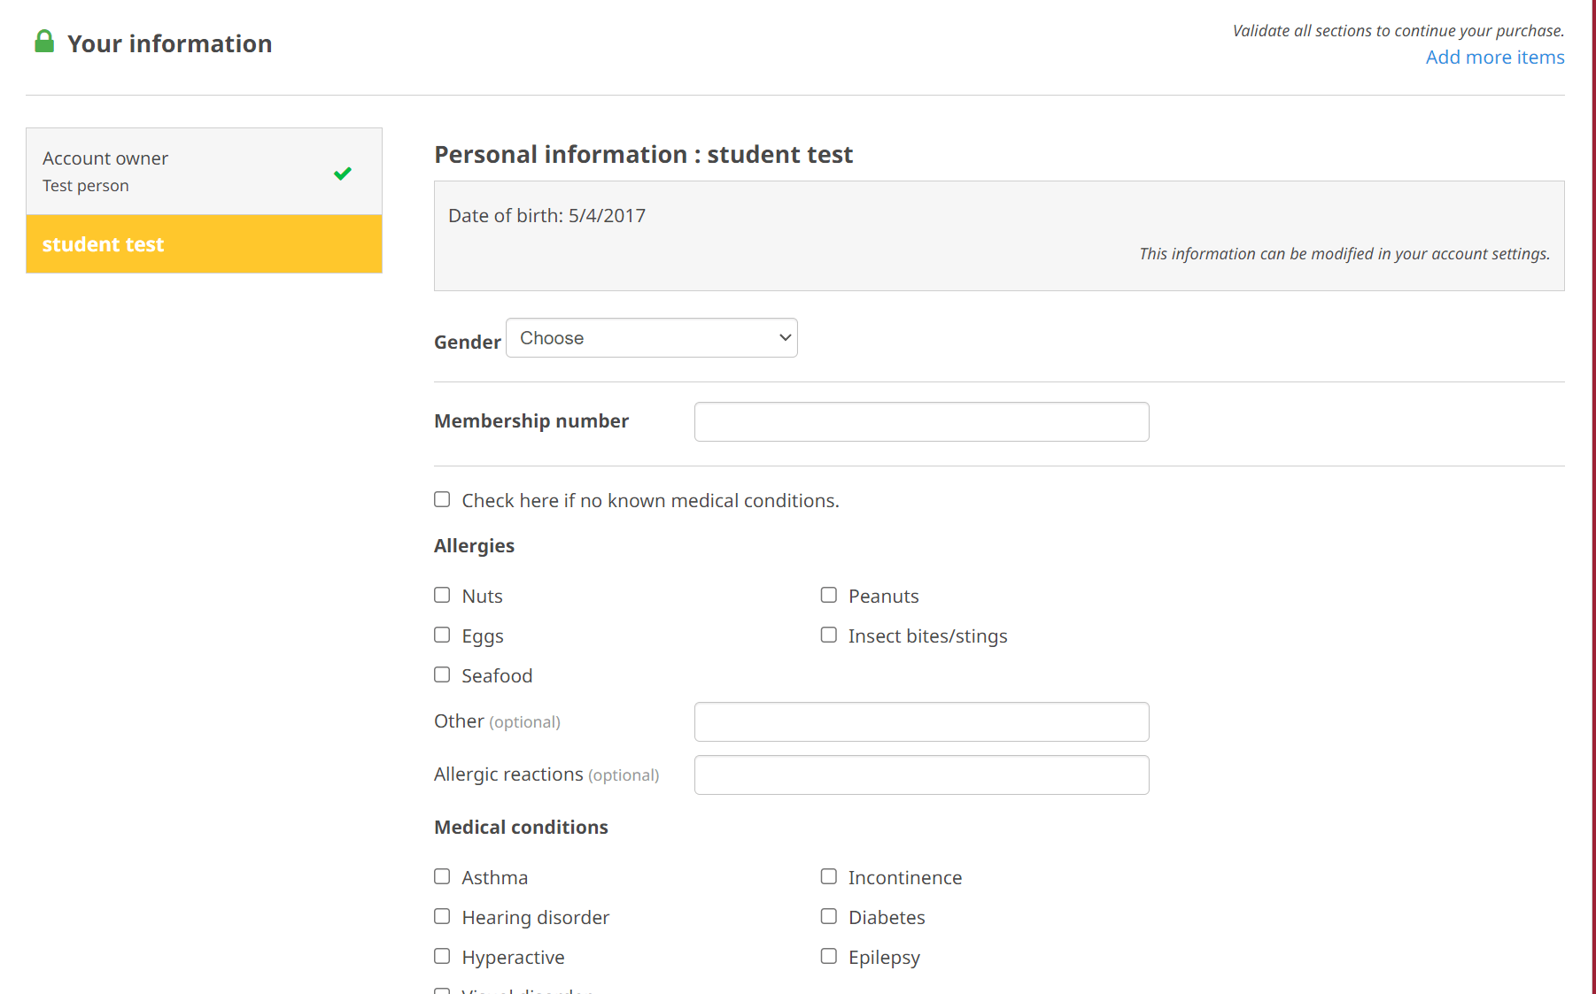Open Add more items
This screenshot has height=994, width=1596.
pyautogui.click(x=1494, y=57)
